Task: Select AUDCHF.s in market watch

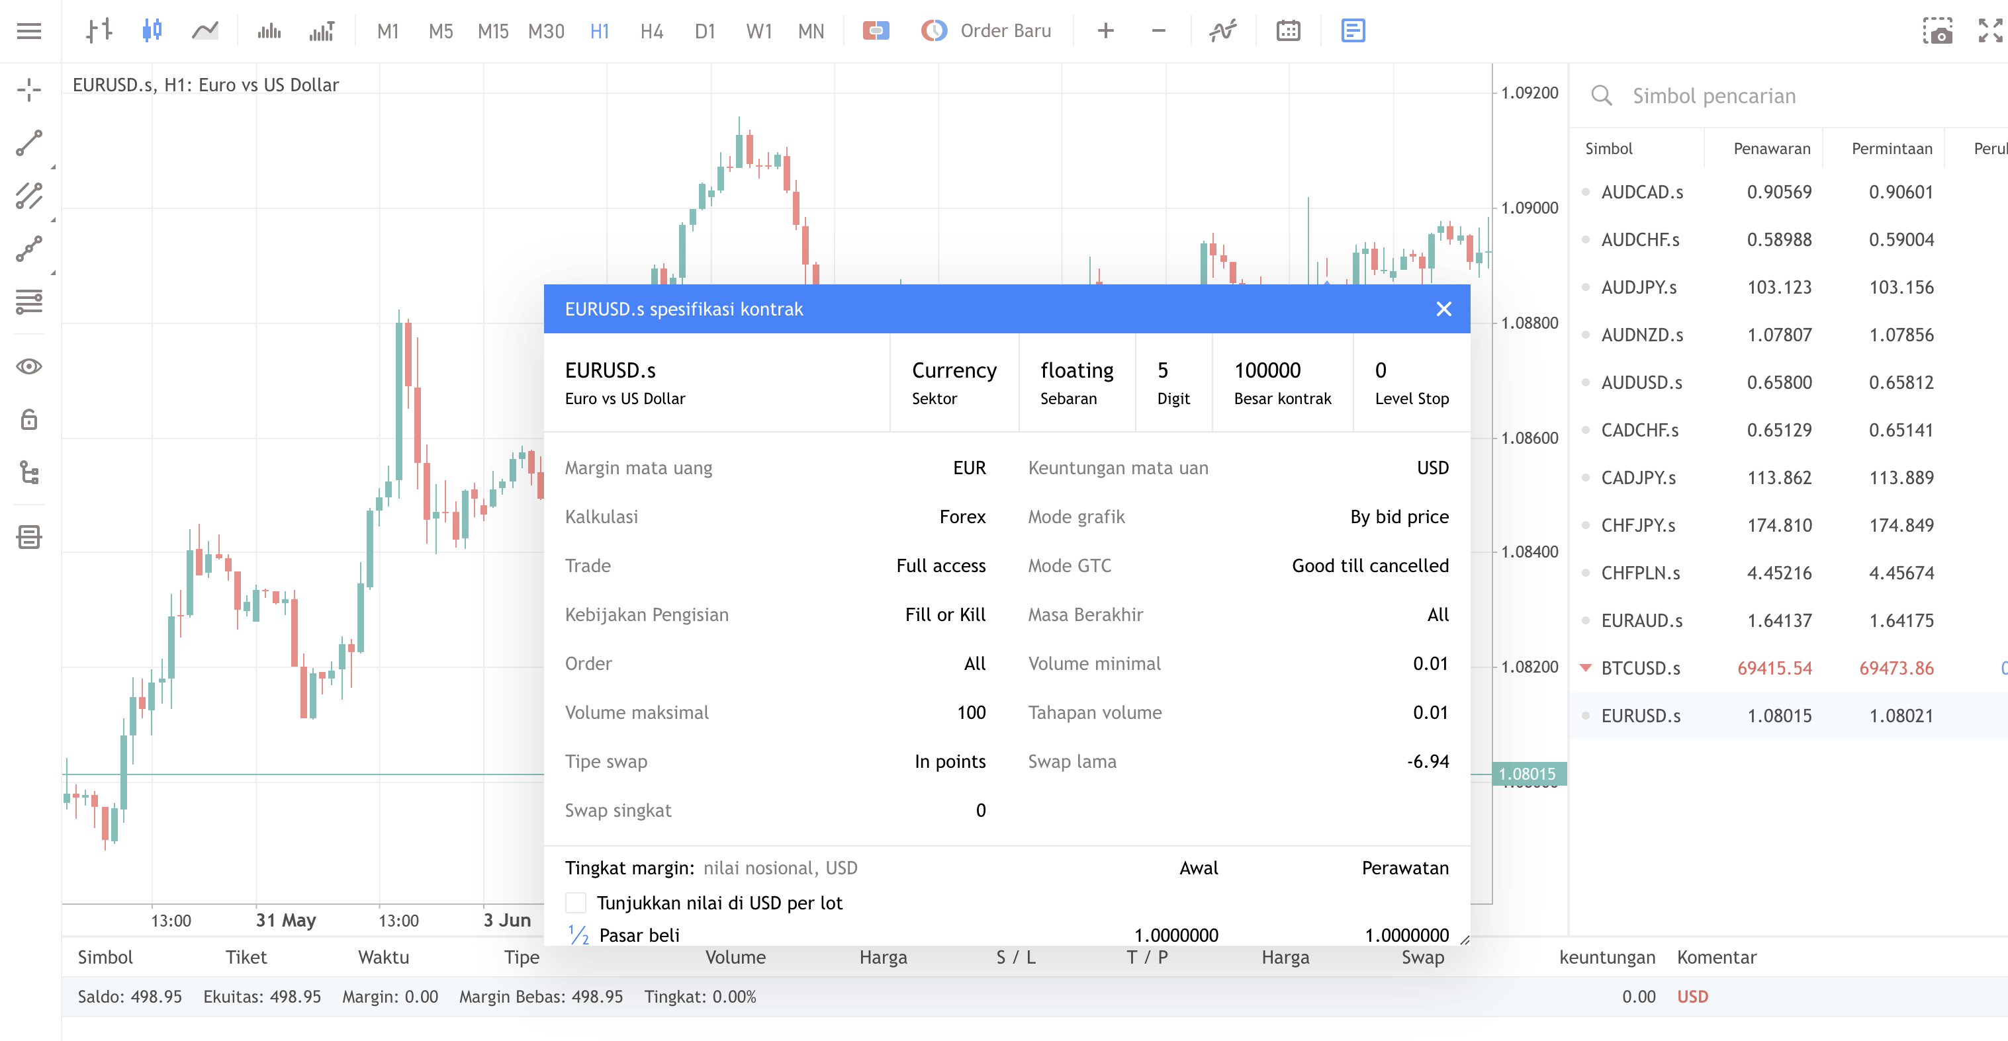Action: tap(1640, 239)
